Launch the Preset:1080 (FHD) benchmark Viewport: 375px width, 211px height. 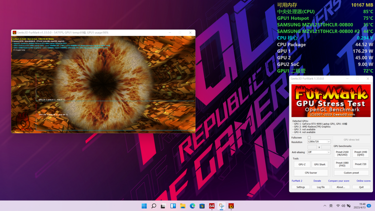342,164
